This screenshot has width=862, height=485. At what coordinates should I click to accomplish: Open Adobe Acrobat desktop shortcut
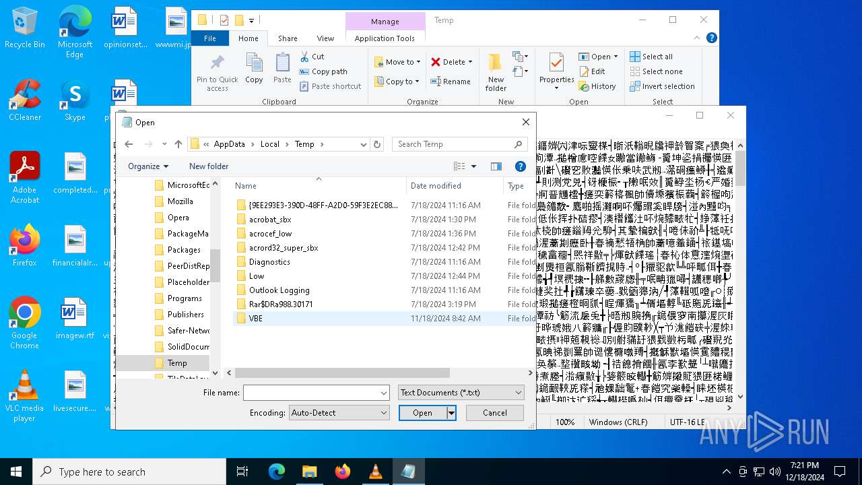pyautogui.click(x=25, y=178)
